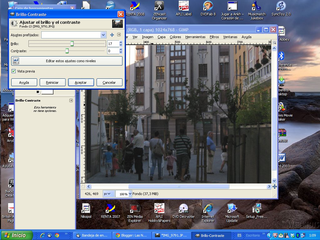This screenshot has width=320, height=240.
Task: Open Jugar a Ankh desktop shortcut
Action: [x=232, y=10]
